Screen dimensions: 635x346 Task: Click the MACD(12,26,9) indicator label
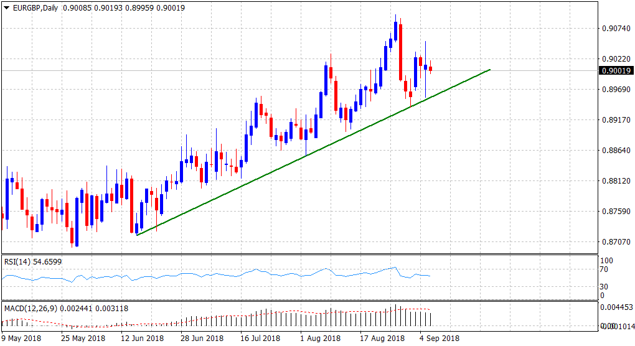point(30,309)
